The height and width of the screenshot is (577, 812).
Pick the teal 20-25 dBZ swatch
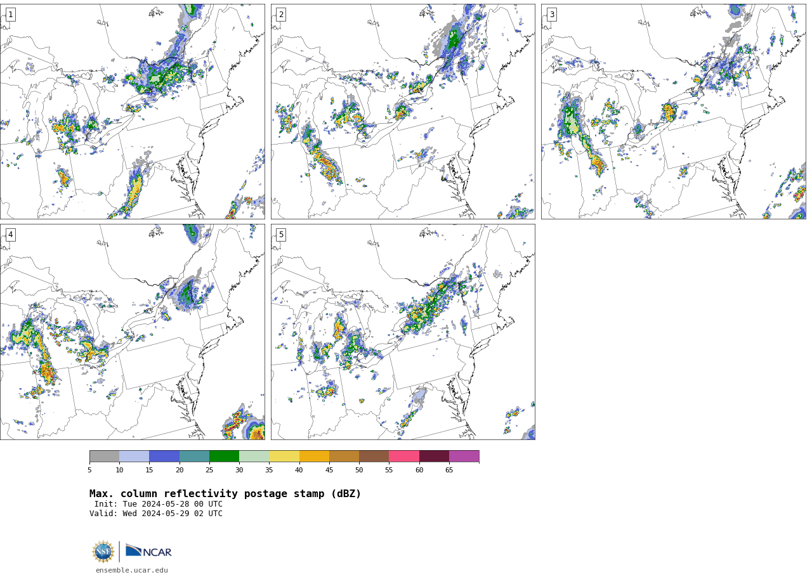[194, 457]
